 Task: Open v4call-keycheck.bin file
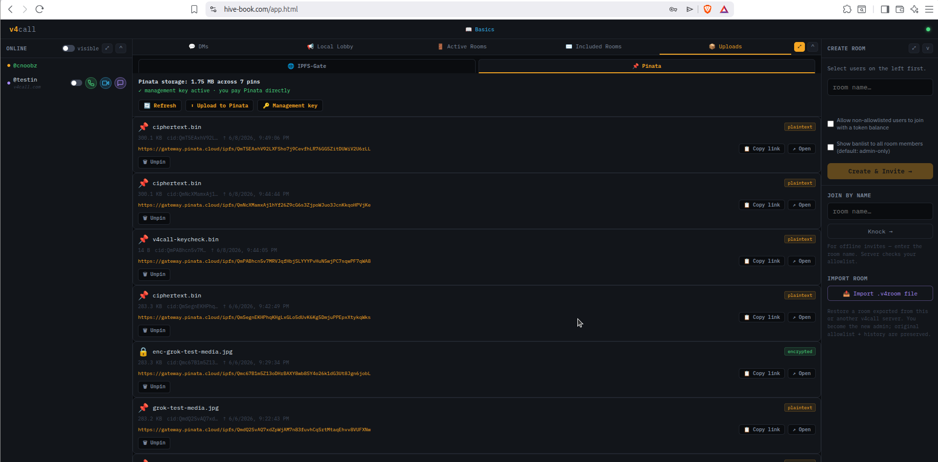pos(801,261)
